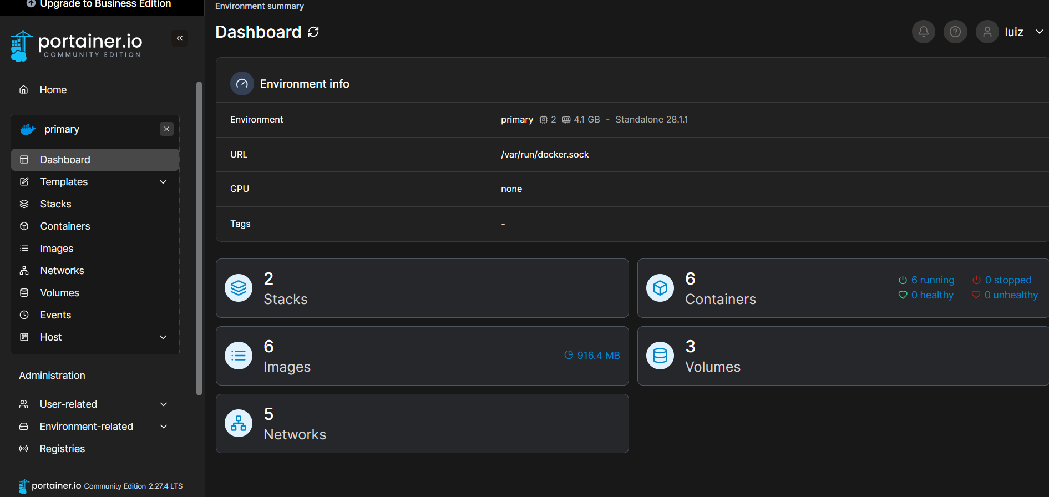Open Images from the sidebar menu
The width and height of the screenshot is (1049, 497).
[x=57, y=248]
